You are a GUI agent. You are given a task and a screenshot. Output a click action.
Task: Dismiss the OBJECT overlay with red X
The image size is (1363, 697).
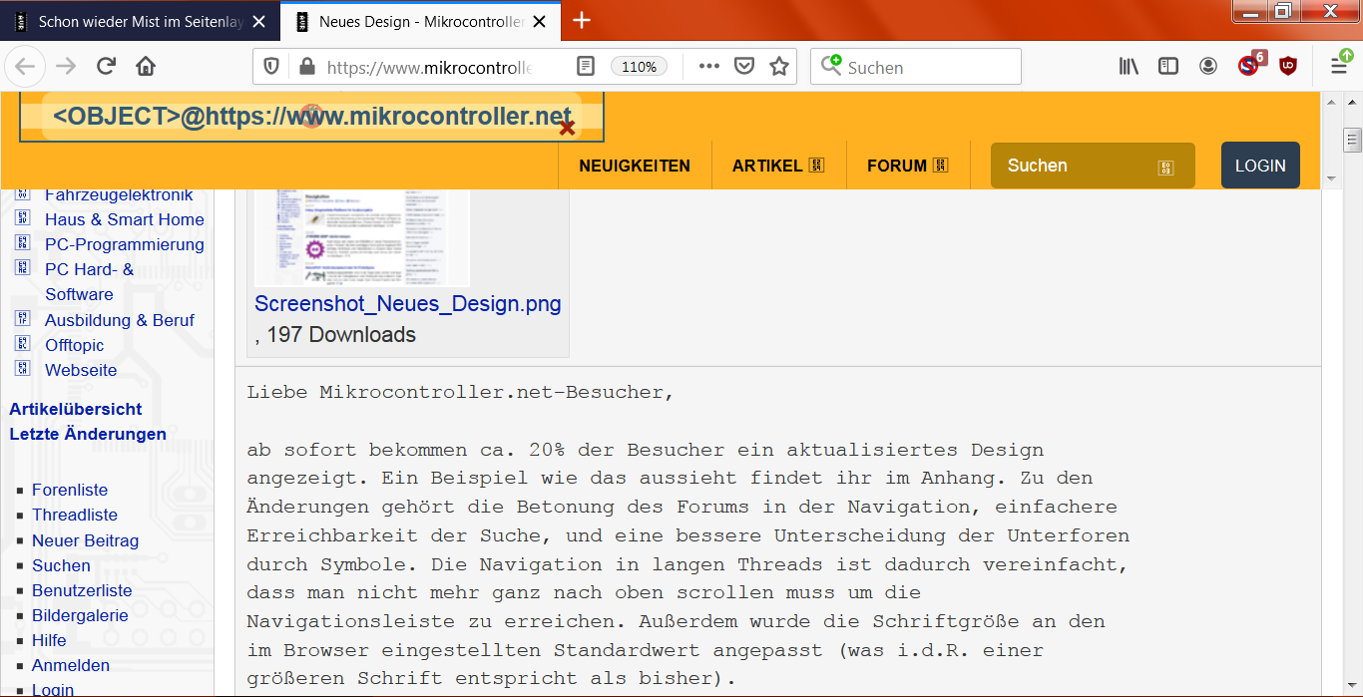pos(567,128)
